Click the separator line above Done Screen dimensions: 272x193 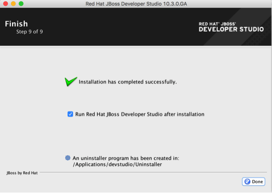[x=153, y=172]
